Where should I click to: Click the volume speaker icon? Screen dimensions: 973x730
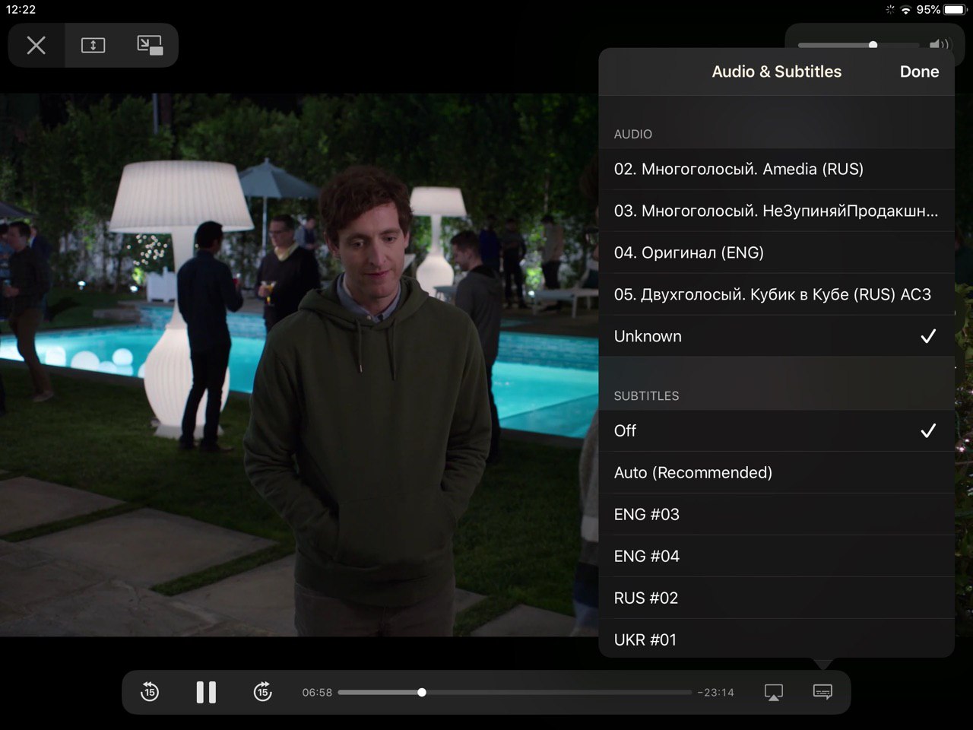[x=940, y=45]
